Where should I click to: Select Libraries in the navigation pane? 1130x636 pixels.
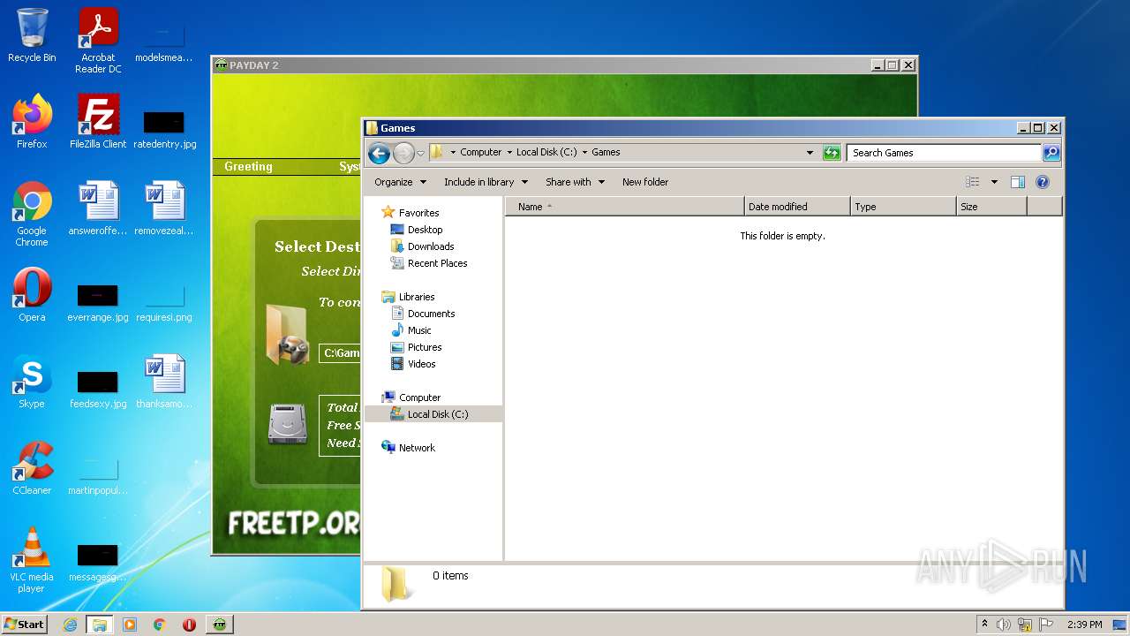point(417,297)
